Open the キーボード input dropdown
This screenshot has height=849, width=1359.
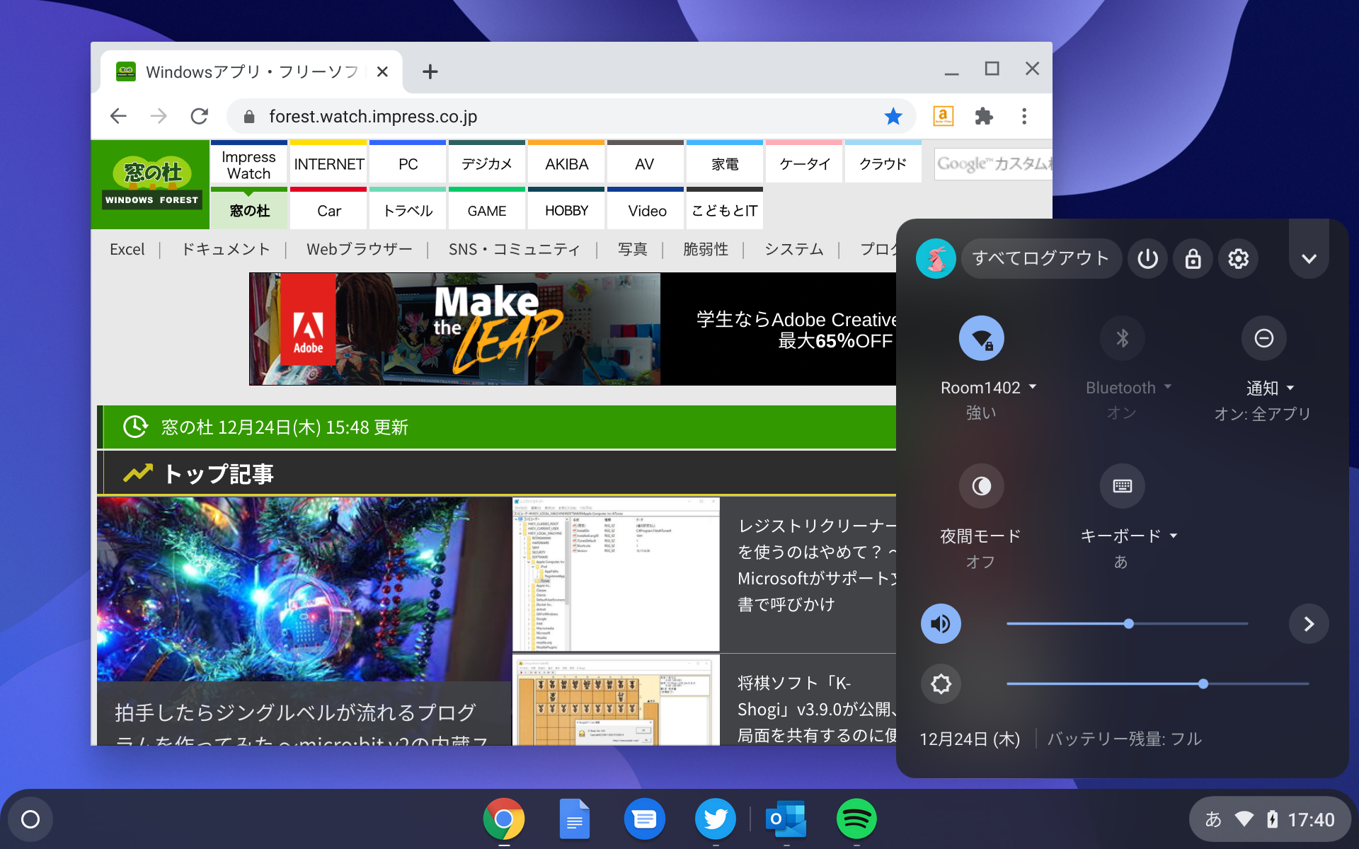click(x=1174, y=536)
